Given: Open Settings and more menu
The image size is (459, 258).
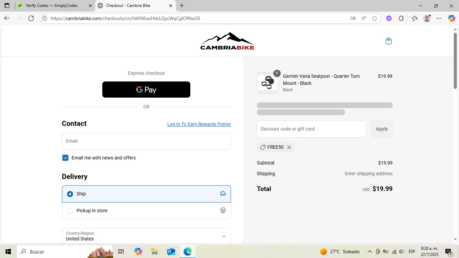Looking at the screenshot, I should tap(439, 18).
